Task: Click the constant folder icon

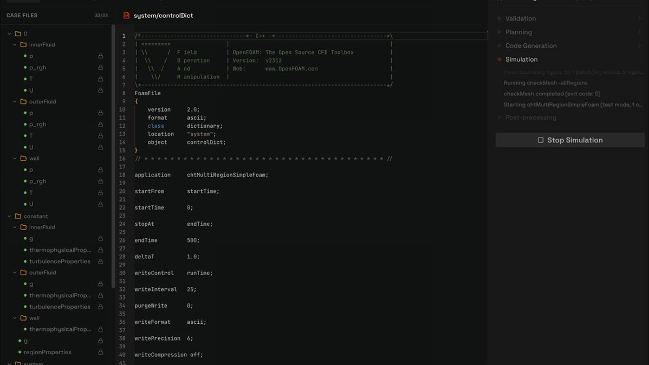Action: pyautogui.click(x=18, y=216)
